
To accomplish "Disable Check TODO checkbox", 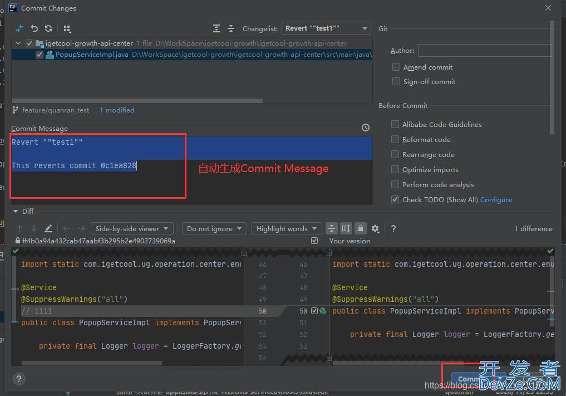I will pyautogui.click(x=395, y=199).
